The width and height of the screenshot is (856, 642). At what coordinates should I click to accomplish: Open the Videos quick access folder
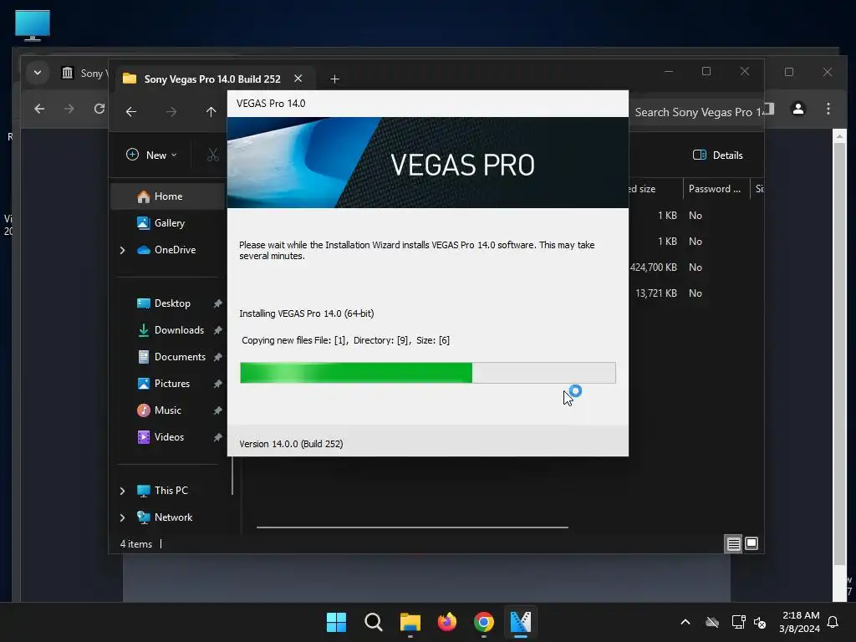pyautogui.click(x=169, y=436)
